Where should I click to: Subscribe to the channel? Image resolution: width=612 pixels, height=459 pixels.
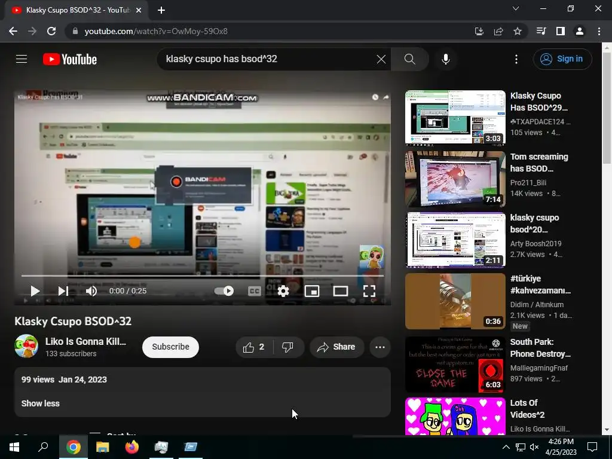point(170,347)
